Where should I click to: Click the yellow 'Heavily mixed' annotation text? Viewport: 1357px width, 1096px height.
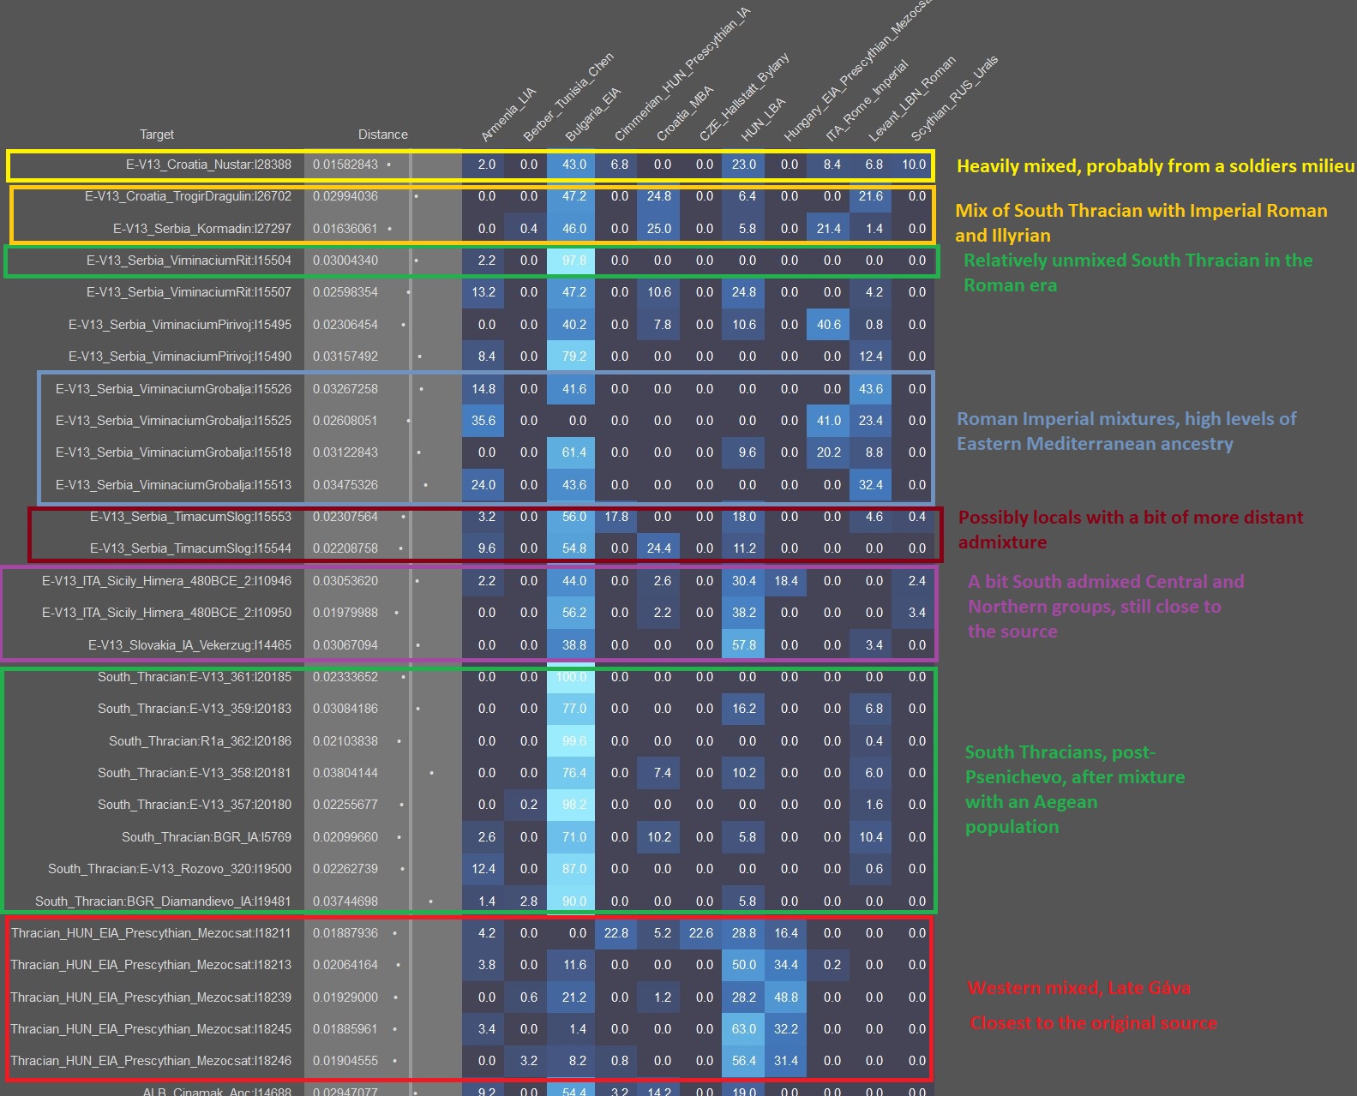click(x=1155, y=166)
